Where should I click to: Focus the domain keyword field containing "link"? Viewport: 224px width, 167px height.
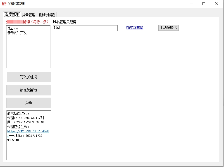click(x=85, y=28)
